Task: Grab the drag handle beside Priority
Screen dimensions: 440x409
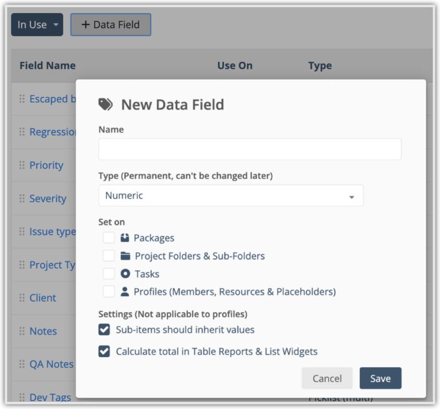Action: click(x=22, y=166)
